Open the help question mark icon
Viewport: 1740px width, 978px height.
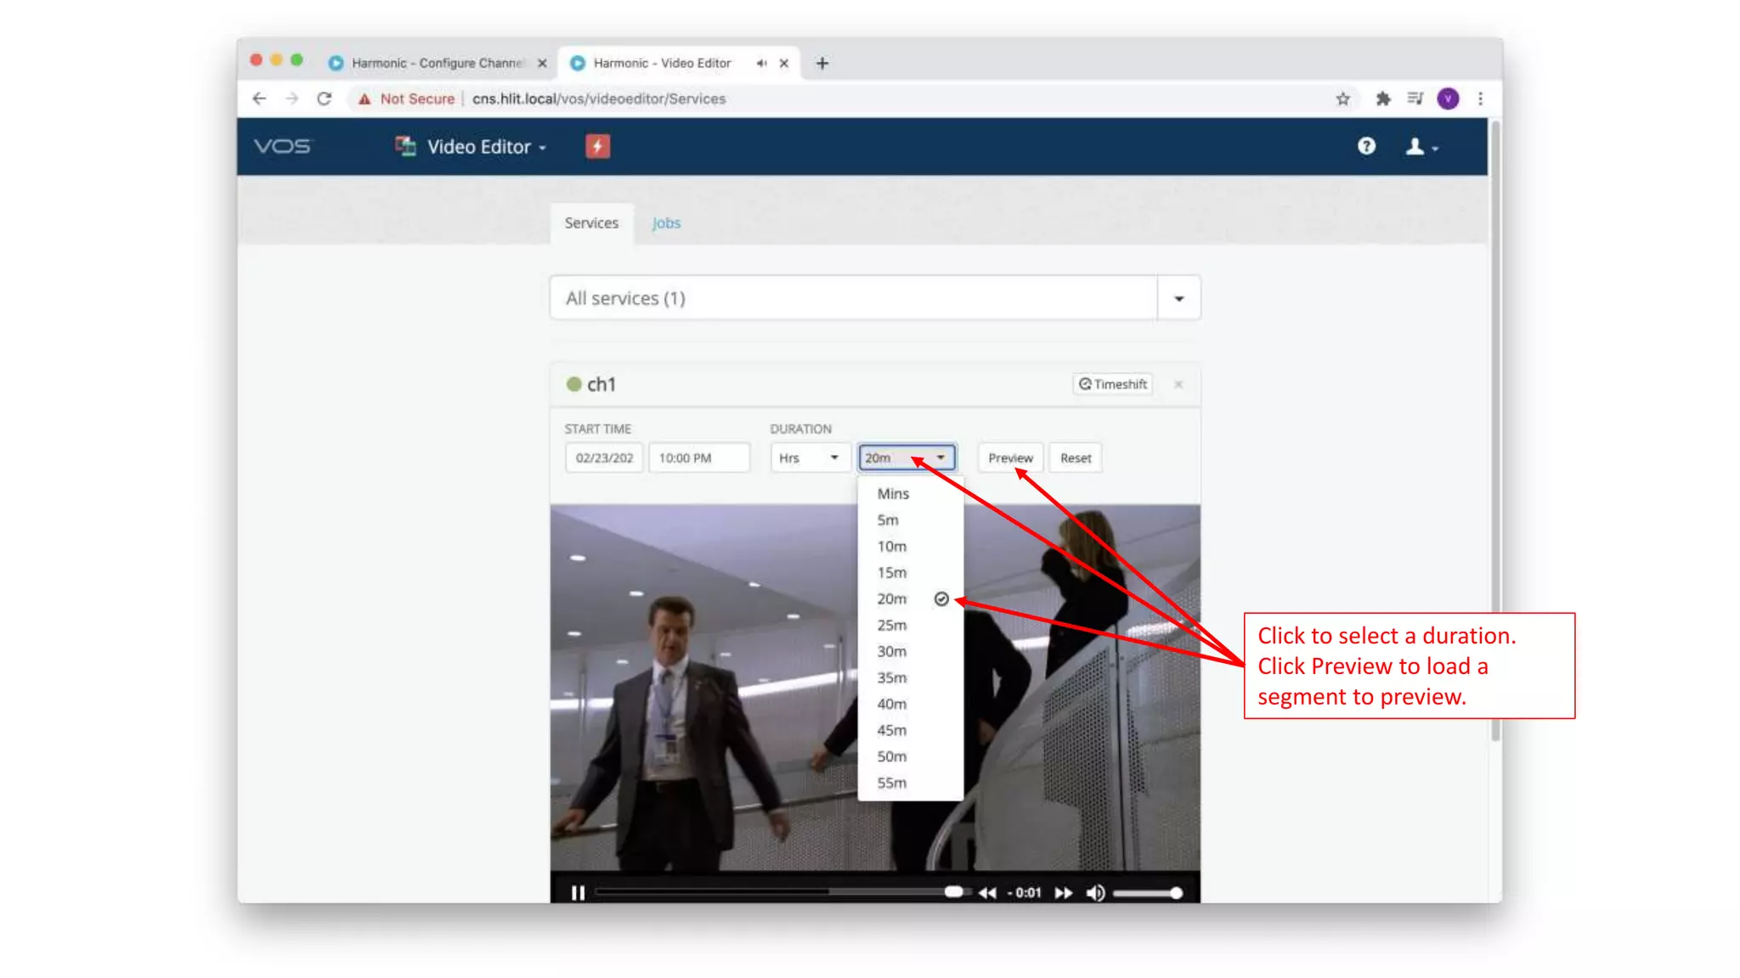[1366, 146]
